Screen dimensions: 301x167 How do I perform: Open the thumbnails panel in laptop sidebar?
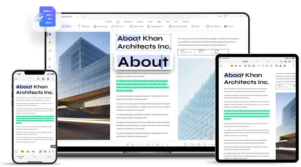(50, 34)
